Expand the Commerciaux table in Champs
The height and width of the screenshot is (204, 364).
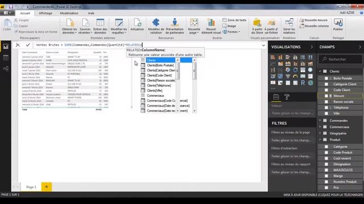point(320,127)
